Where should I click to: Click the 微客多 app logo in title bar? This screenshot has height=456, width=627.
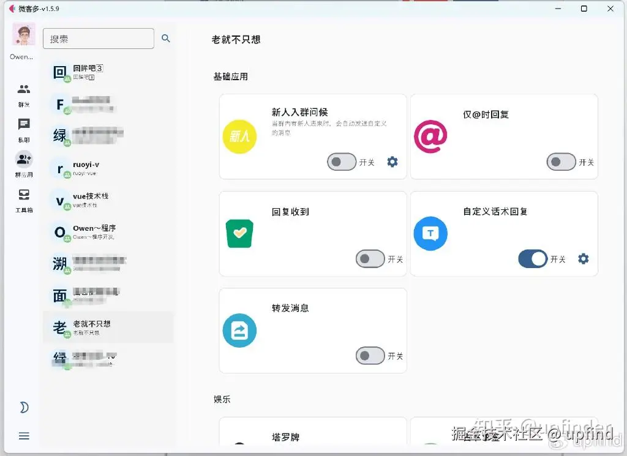click(x=12, y=9)
